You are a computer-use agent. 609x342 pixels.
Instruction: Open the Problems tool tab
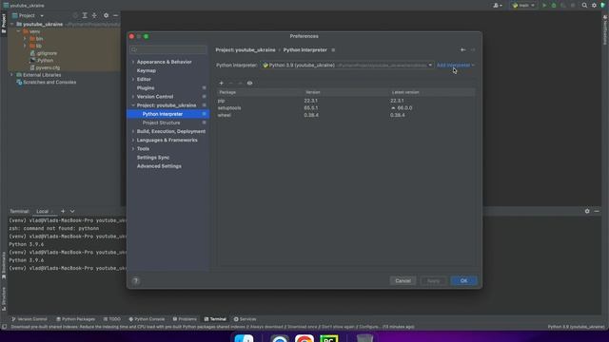(x=185, y=319)
